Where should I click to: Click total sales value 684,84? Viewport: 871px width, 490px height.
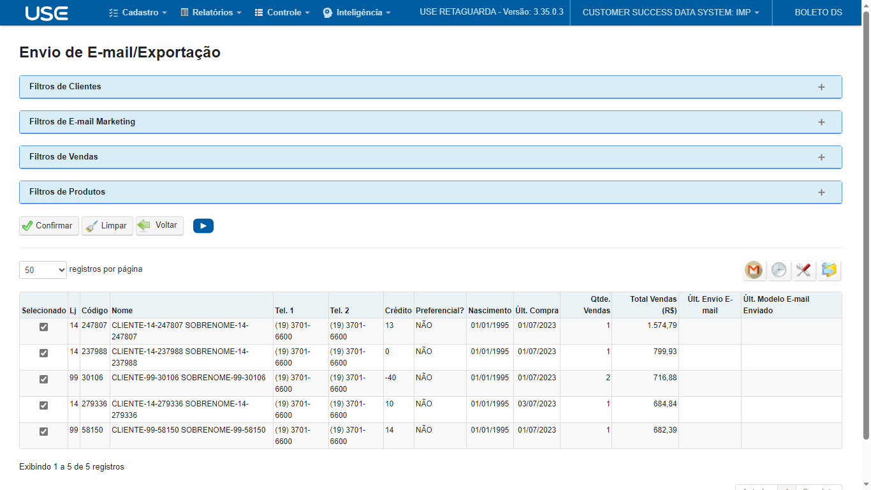tap(665, 404)
